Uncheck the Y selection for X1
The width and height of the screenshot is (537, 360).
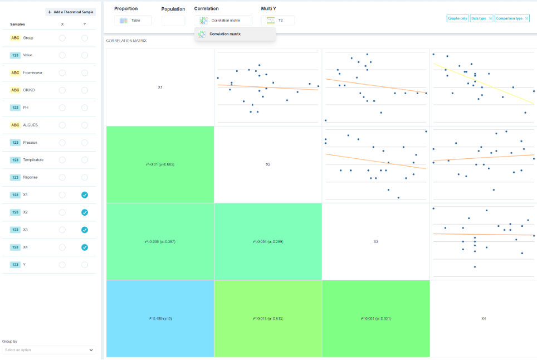coord(85,195)
